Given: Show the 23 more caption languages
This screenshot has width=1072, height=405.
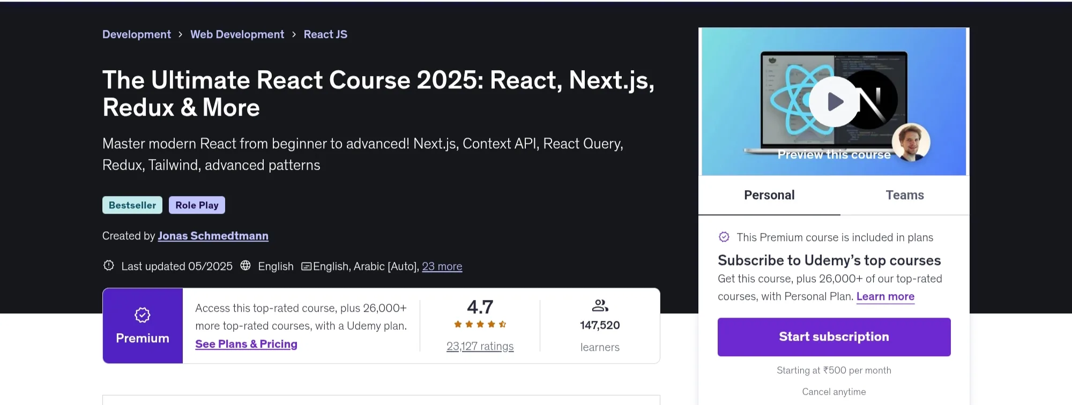Looking at the screenshot, I should tap(442, 266).
